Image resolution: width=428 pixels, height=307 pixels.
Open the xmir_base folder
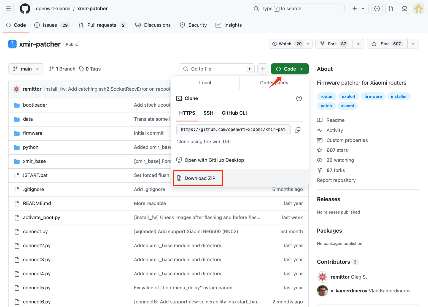34,161
